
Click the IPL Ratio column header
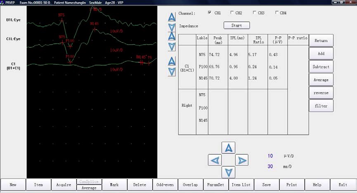click(258, 40)
